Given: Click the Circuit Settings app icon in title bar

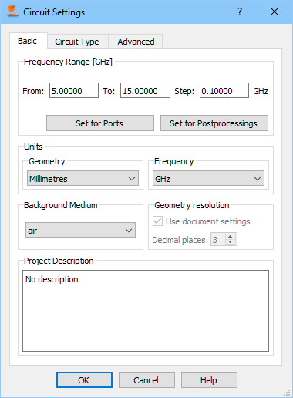Looking at the screenshot, I should [x=12, y=12].
